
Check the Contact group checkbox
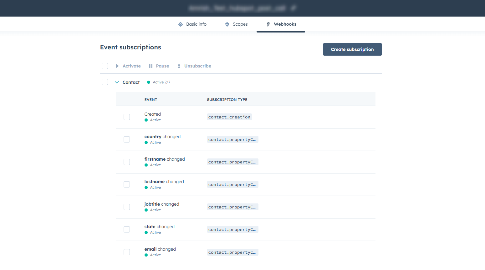[x=105, y=82]
